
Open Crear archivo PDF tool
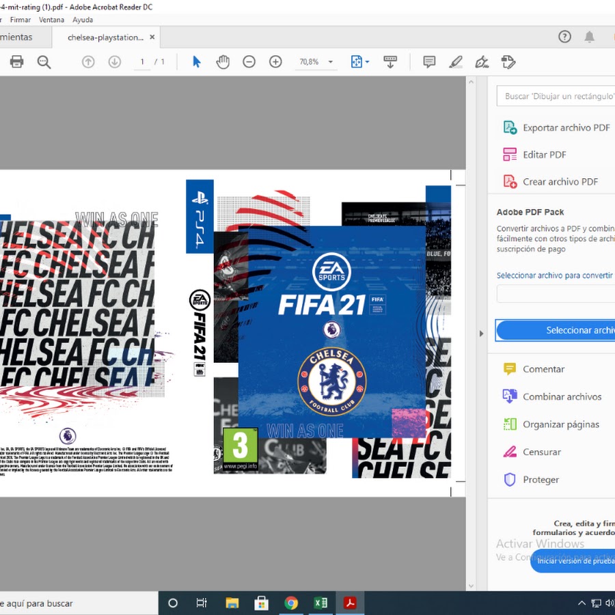550,182
